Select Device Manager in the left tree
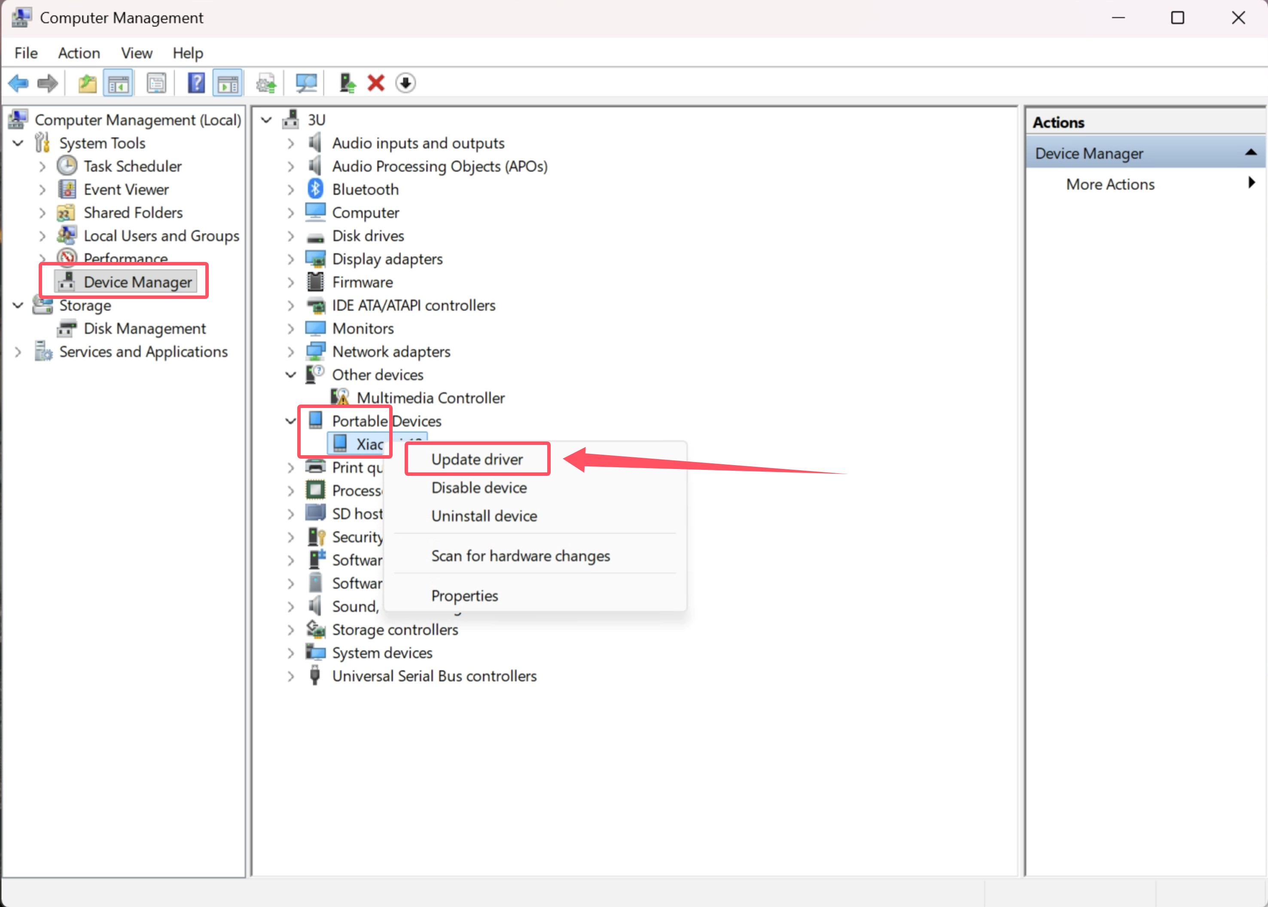 tap(137, 282)
